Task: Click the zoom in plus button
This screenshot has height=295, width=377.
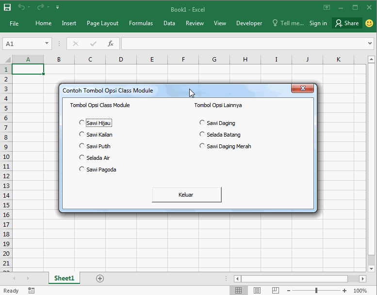Action: 344,291
